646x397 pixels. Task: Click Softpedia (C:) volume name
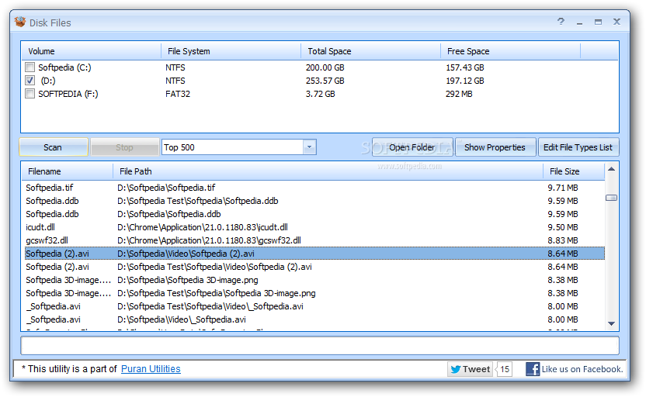tap(64, 67)
